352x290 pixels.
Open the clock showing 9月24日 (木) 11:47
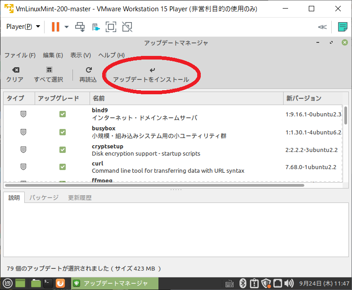(x=324, y=284)
